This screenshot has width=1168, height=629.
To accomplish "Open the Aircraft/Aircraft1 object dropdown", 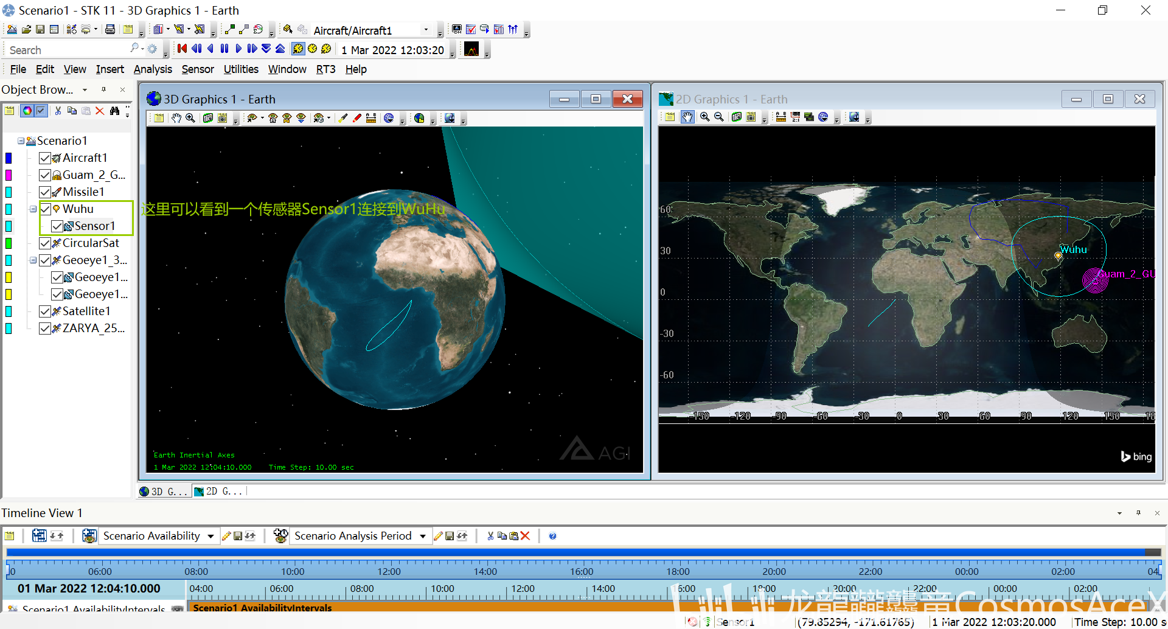I will (426, 30).
